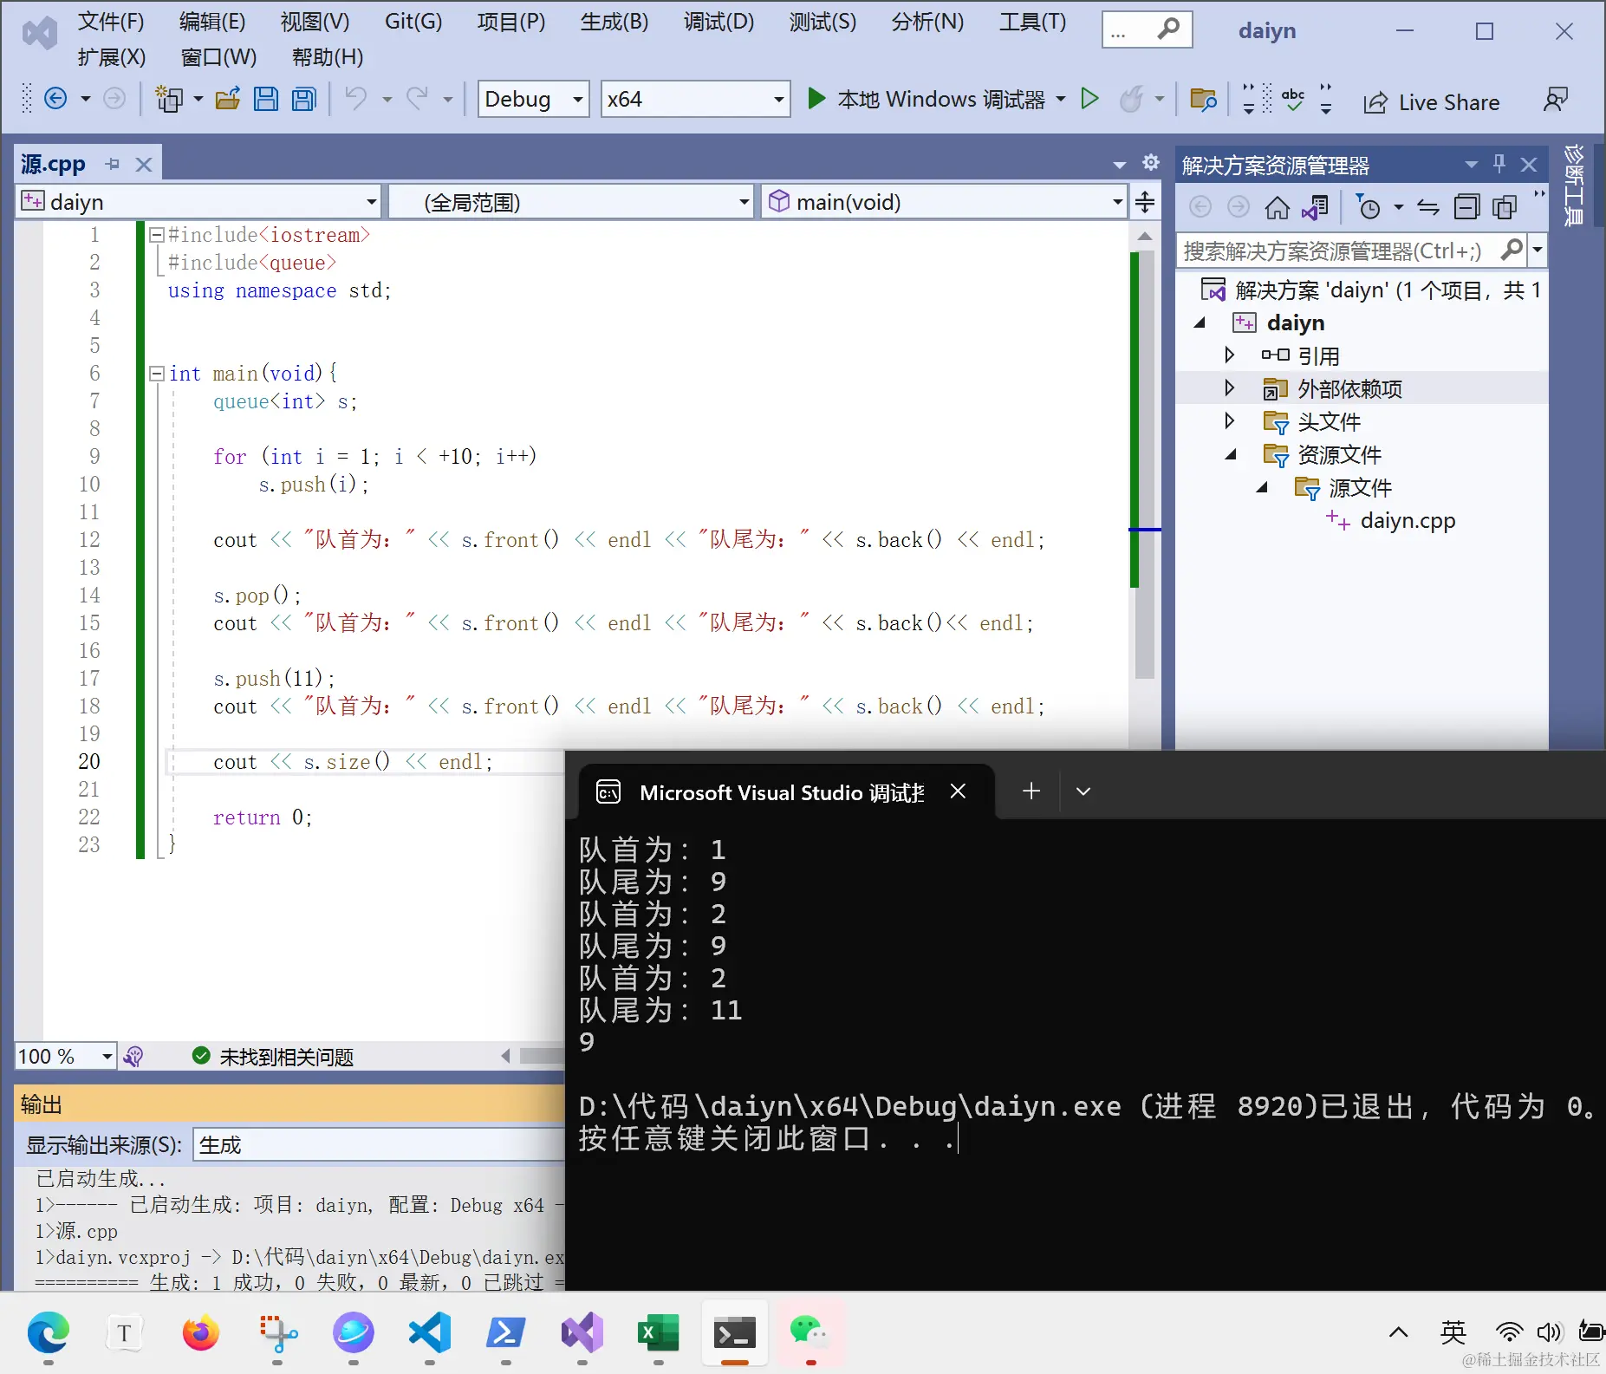The image size is (1606, 1374).
Task: Switch to the 源.cpp editor tab
Action: tap(53, 163)
